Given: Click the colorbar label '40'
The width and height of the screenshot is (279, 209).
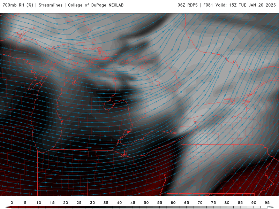Looking at the screenshot, I should click(119, 203).
